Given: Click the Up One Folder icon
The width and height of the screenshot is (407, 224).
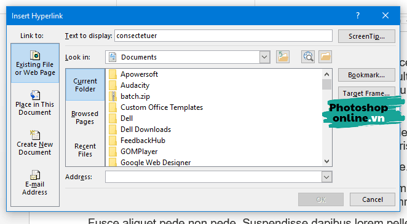Looking at the screenshot, I should click(283, 56).
